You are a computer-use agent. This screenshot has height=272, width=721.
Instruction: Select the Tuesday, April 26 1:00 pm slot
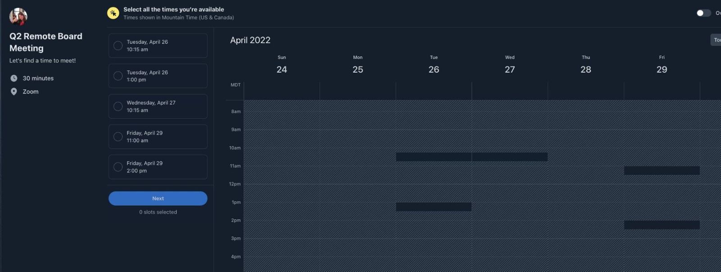click(158, 76)
